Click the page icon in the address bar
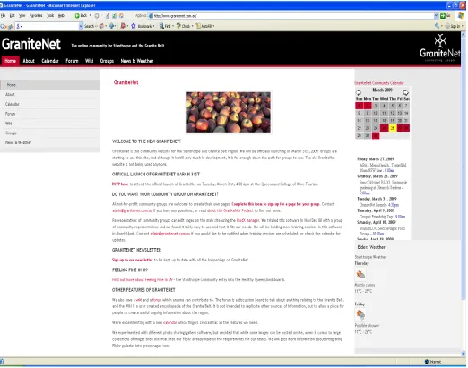The image size is (468, 368). [151, 16]
